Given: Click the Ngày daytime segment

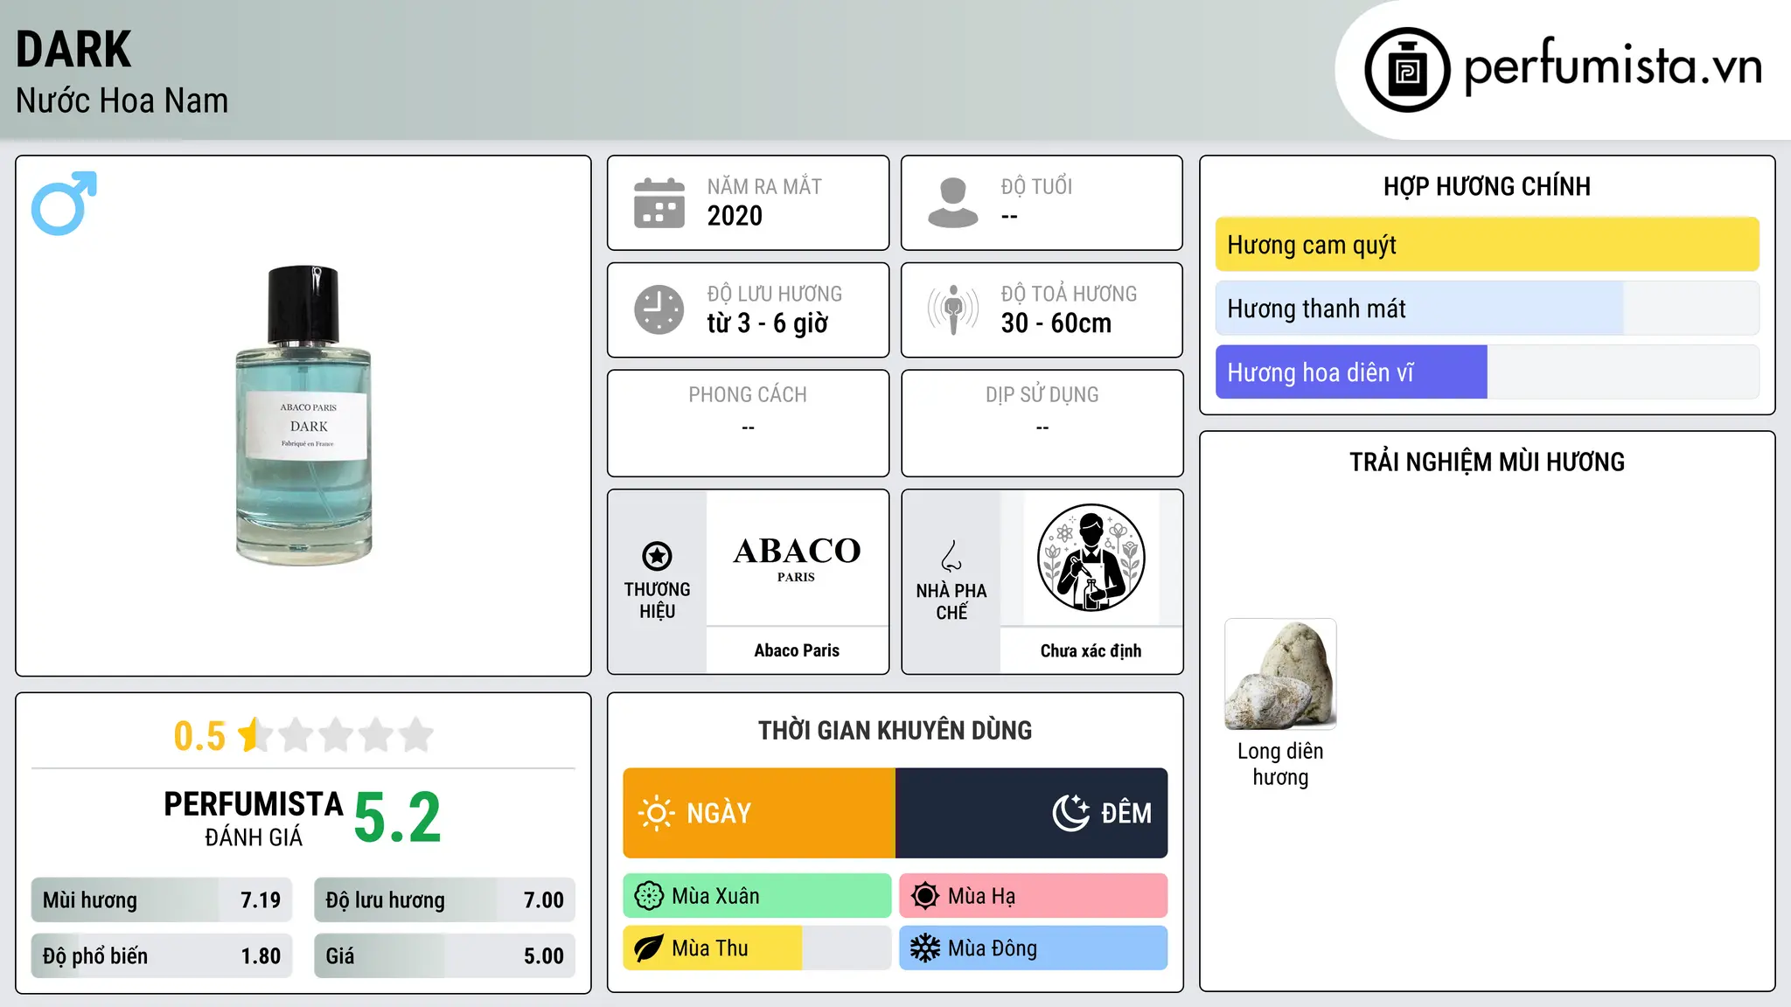Looking at the screenshot, I should click(x=759, y=813).
